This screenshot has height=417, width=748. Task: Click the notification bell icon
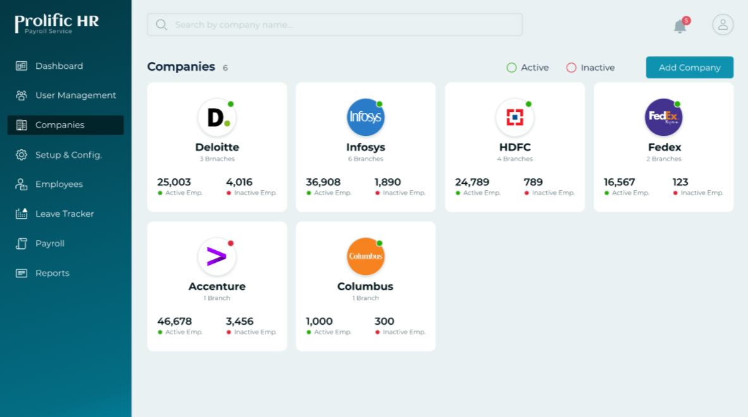tap(680, 26)
